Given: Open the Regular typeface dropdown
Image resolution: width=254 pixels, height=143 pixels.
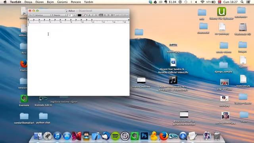Looking at the screenshot, I should point(60,15).
